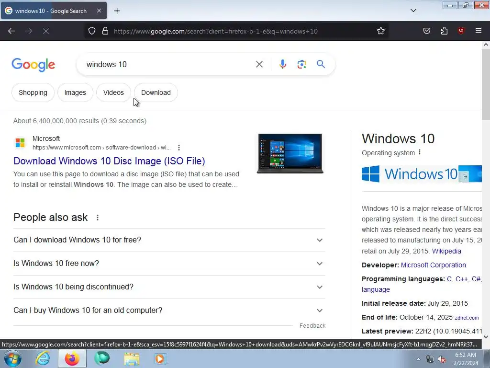Expand 'Can I buy Windows 10 for an old computer?'
This screenshot has width=490, height=368.
point(169,310)
